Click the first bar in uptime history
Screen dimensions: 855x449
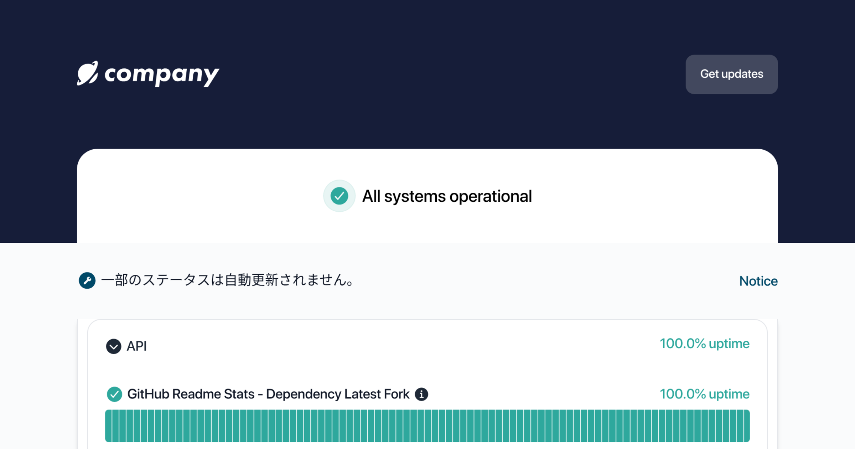109,426
